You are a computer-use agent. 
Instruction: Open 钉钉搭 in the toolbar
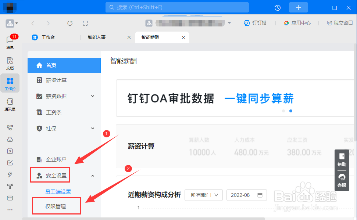[255, 23]
